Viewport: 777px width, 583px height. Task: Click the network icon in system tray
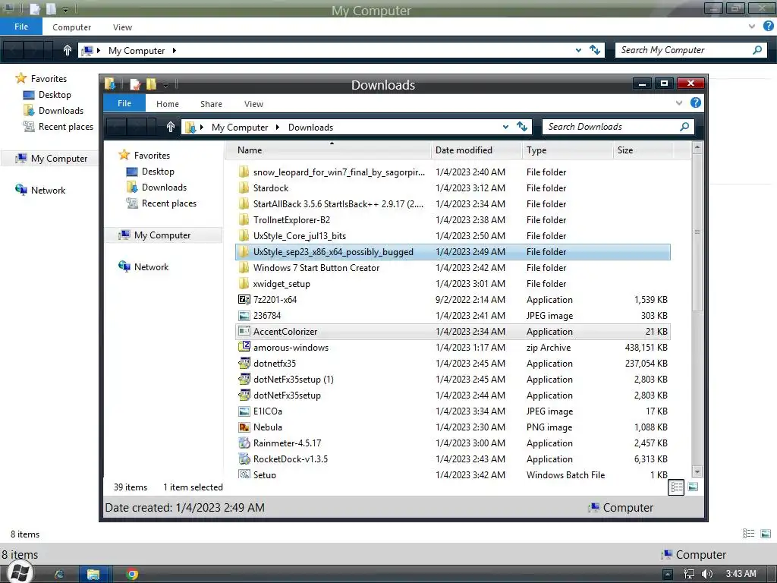(x=689, y=574)
